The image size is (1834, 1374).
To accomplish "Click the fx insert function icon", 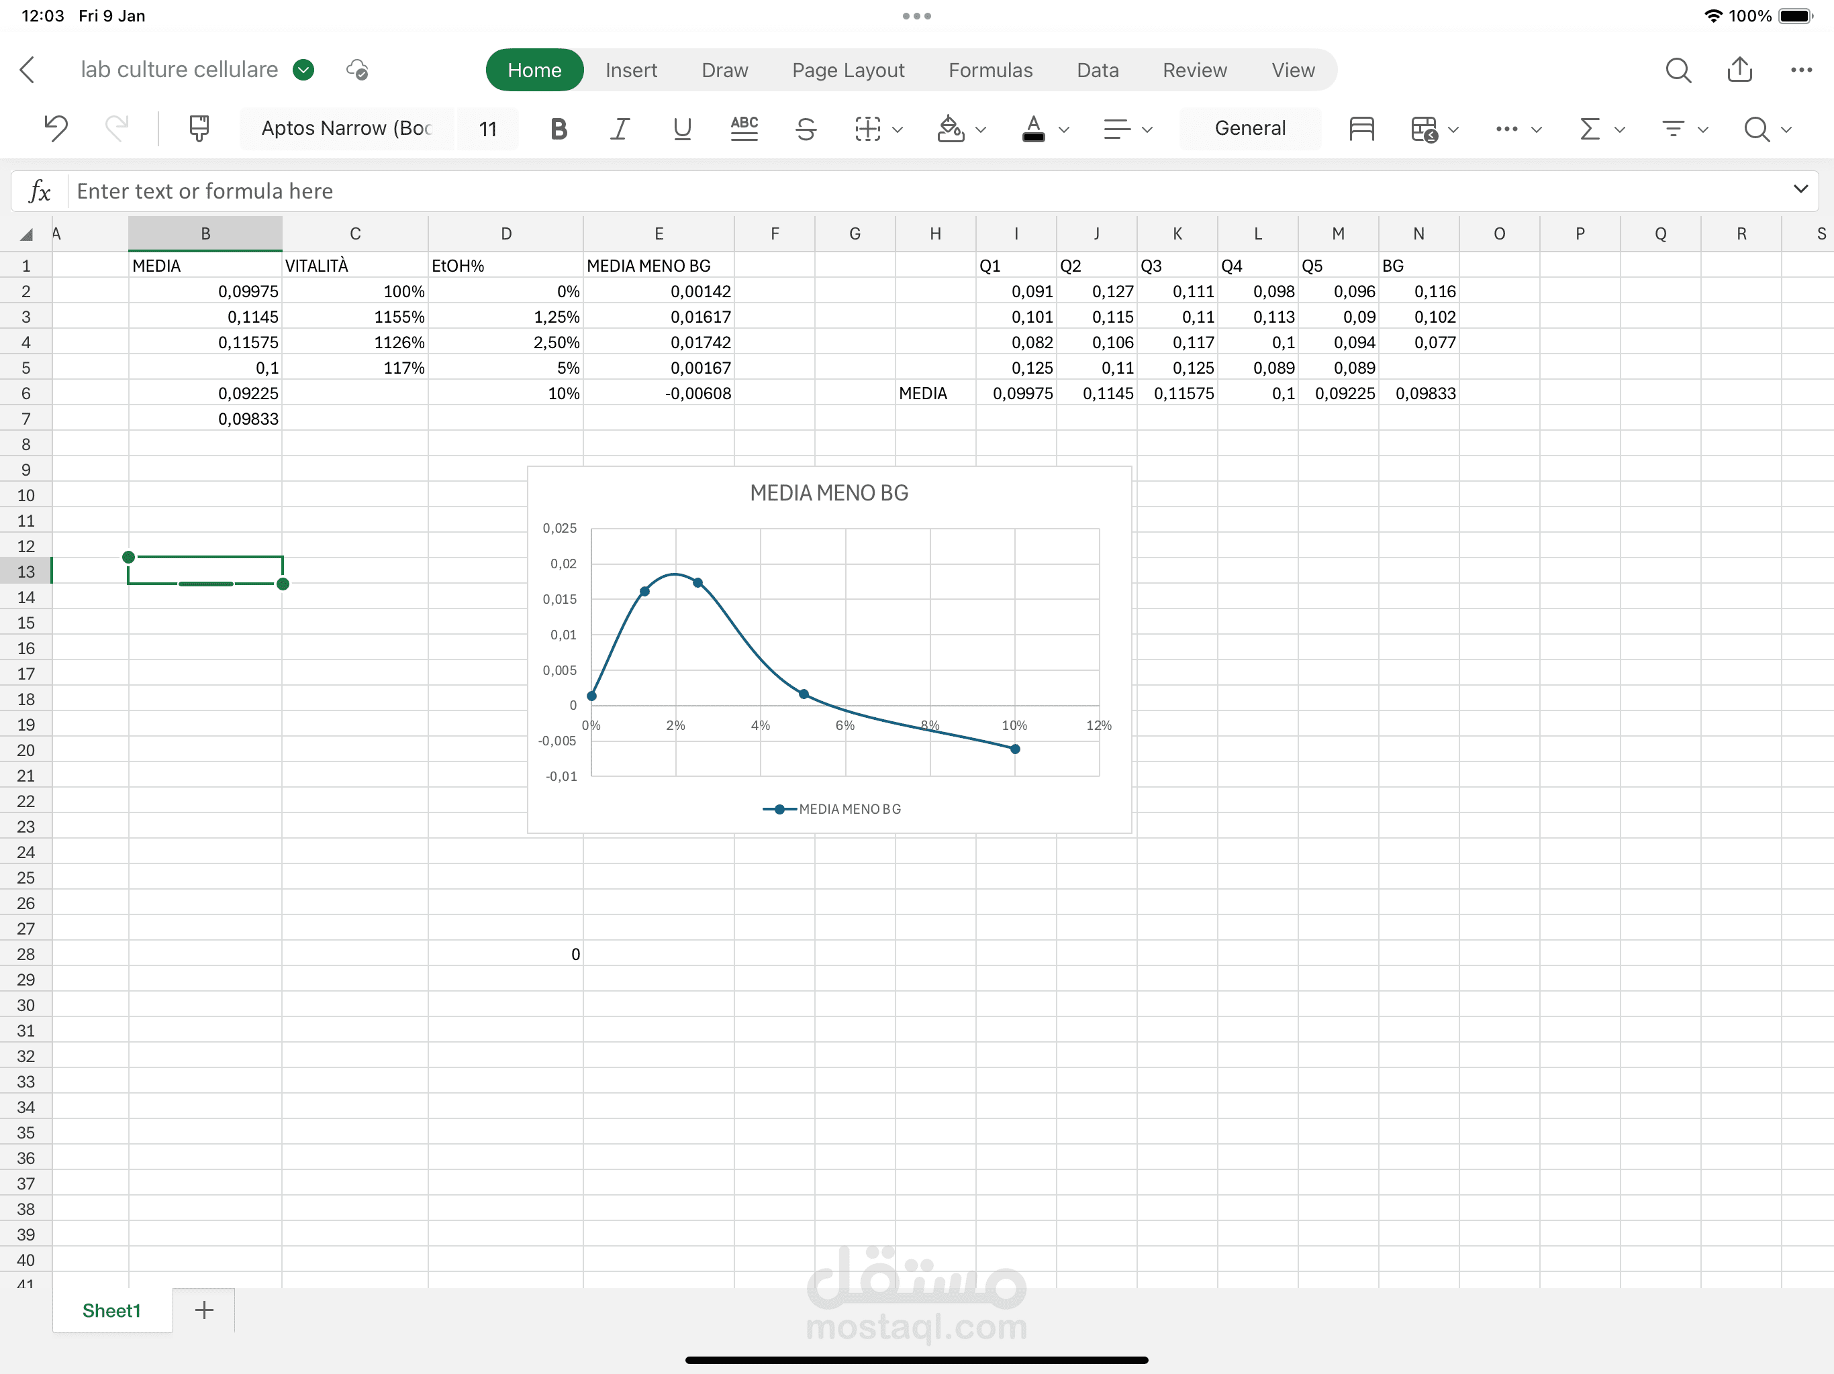I will (39, 191).
